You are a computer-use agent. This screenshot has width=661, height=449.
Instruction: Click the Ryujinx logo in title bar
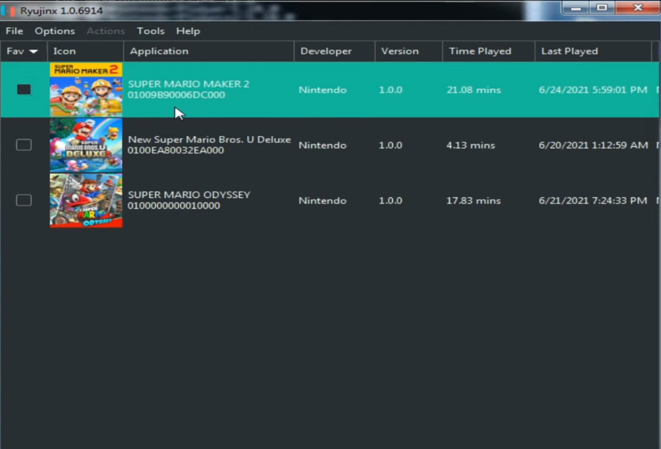pos(8,10)
